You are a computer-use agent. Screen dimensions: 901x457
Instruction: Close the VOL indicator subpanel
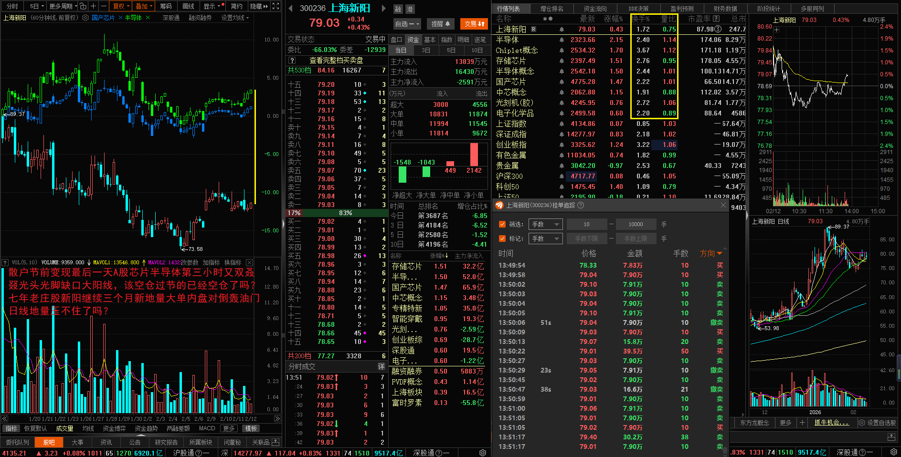pyautogui.click(x=249, y=262)
